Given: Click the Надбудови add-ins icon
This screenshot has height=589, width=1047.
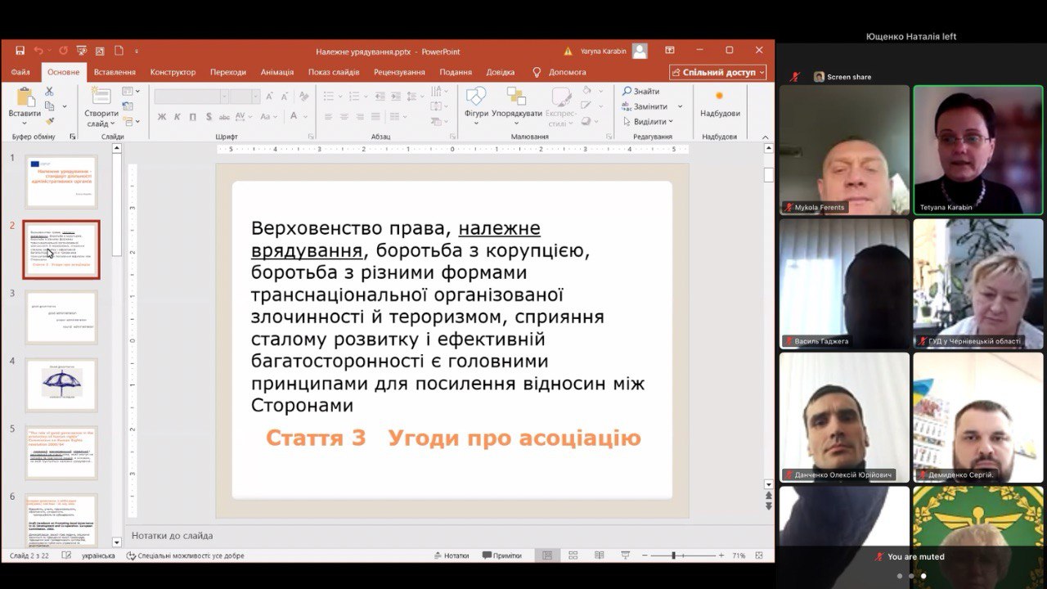Looking at the screenshot, I should [x=720, y=98].
